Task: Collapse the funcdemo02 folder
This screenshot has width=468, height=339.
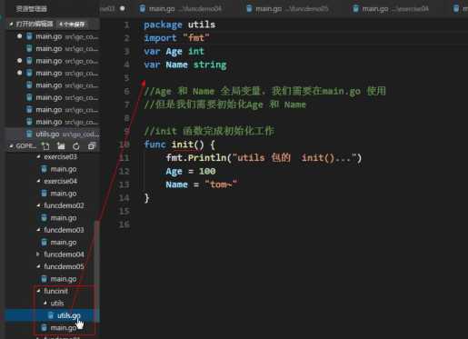Action: click(x=38, y=205)
